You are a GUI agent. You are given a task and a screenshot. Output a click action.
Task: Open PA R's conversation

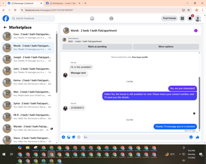click(x=28, y=117)
